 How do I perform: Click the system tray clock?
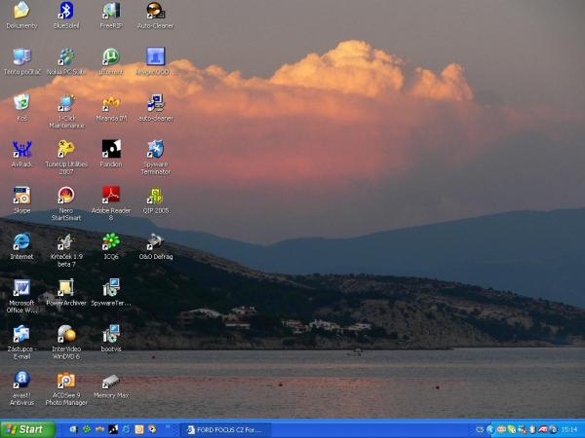pos(568,429)
